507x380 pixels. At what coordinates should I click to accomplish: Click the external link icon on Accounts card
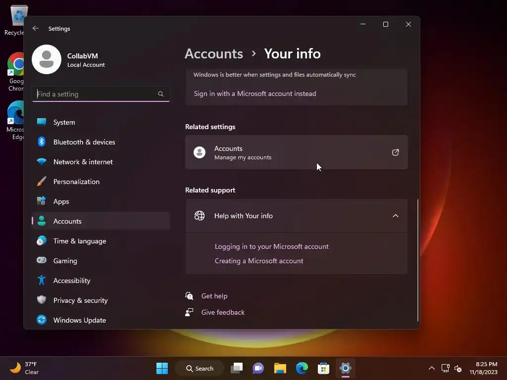[396, 152]
